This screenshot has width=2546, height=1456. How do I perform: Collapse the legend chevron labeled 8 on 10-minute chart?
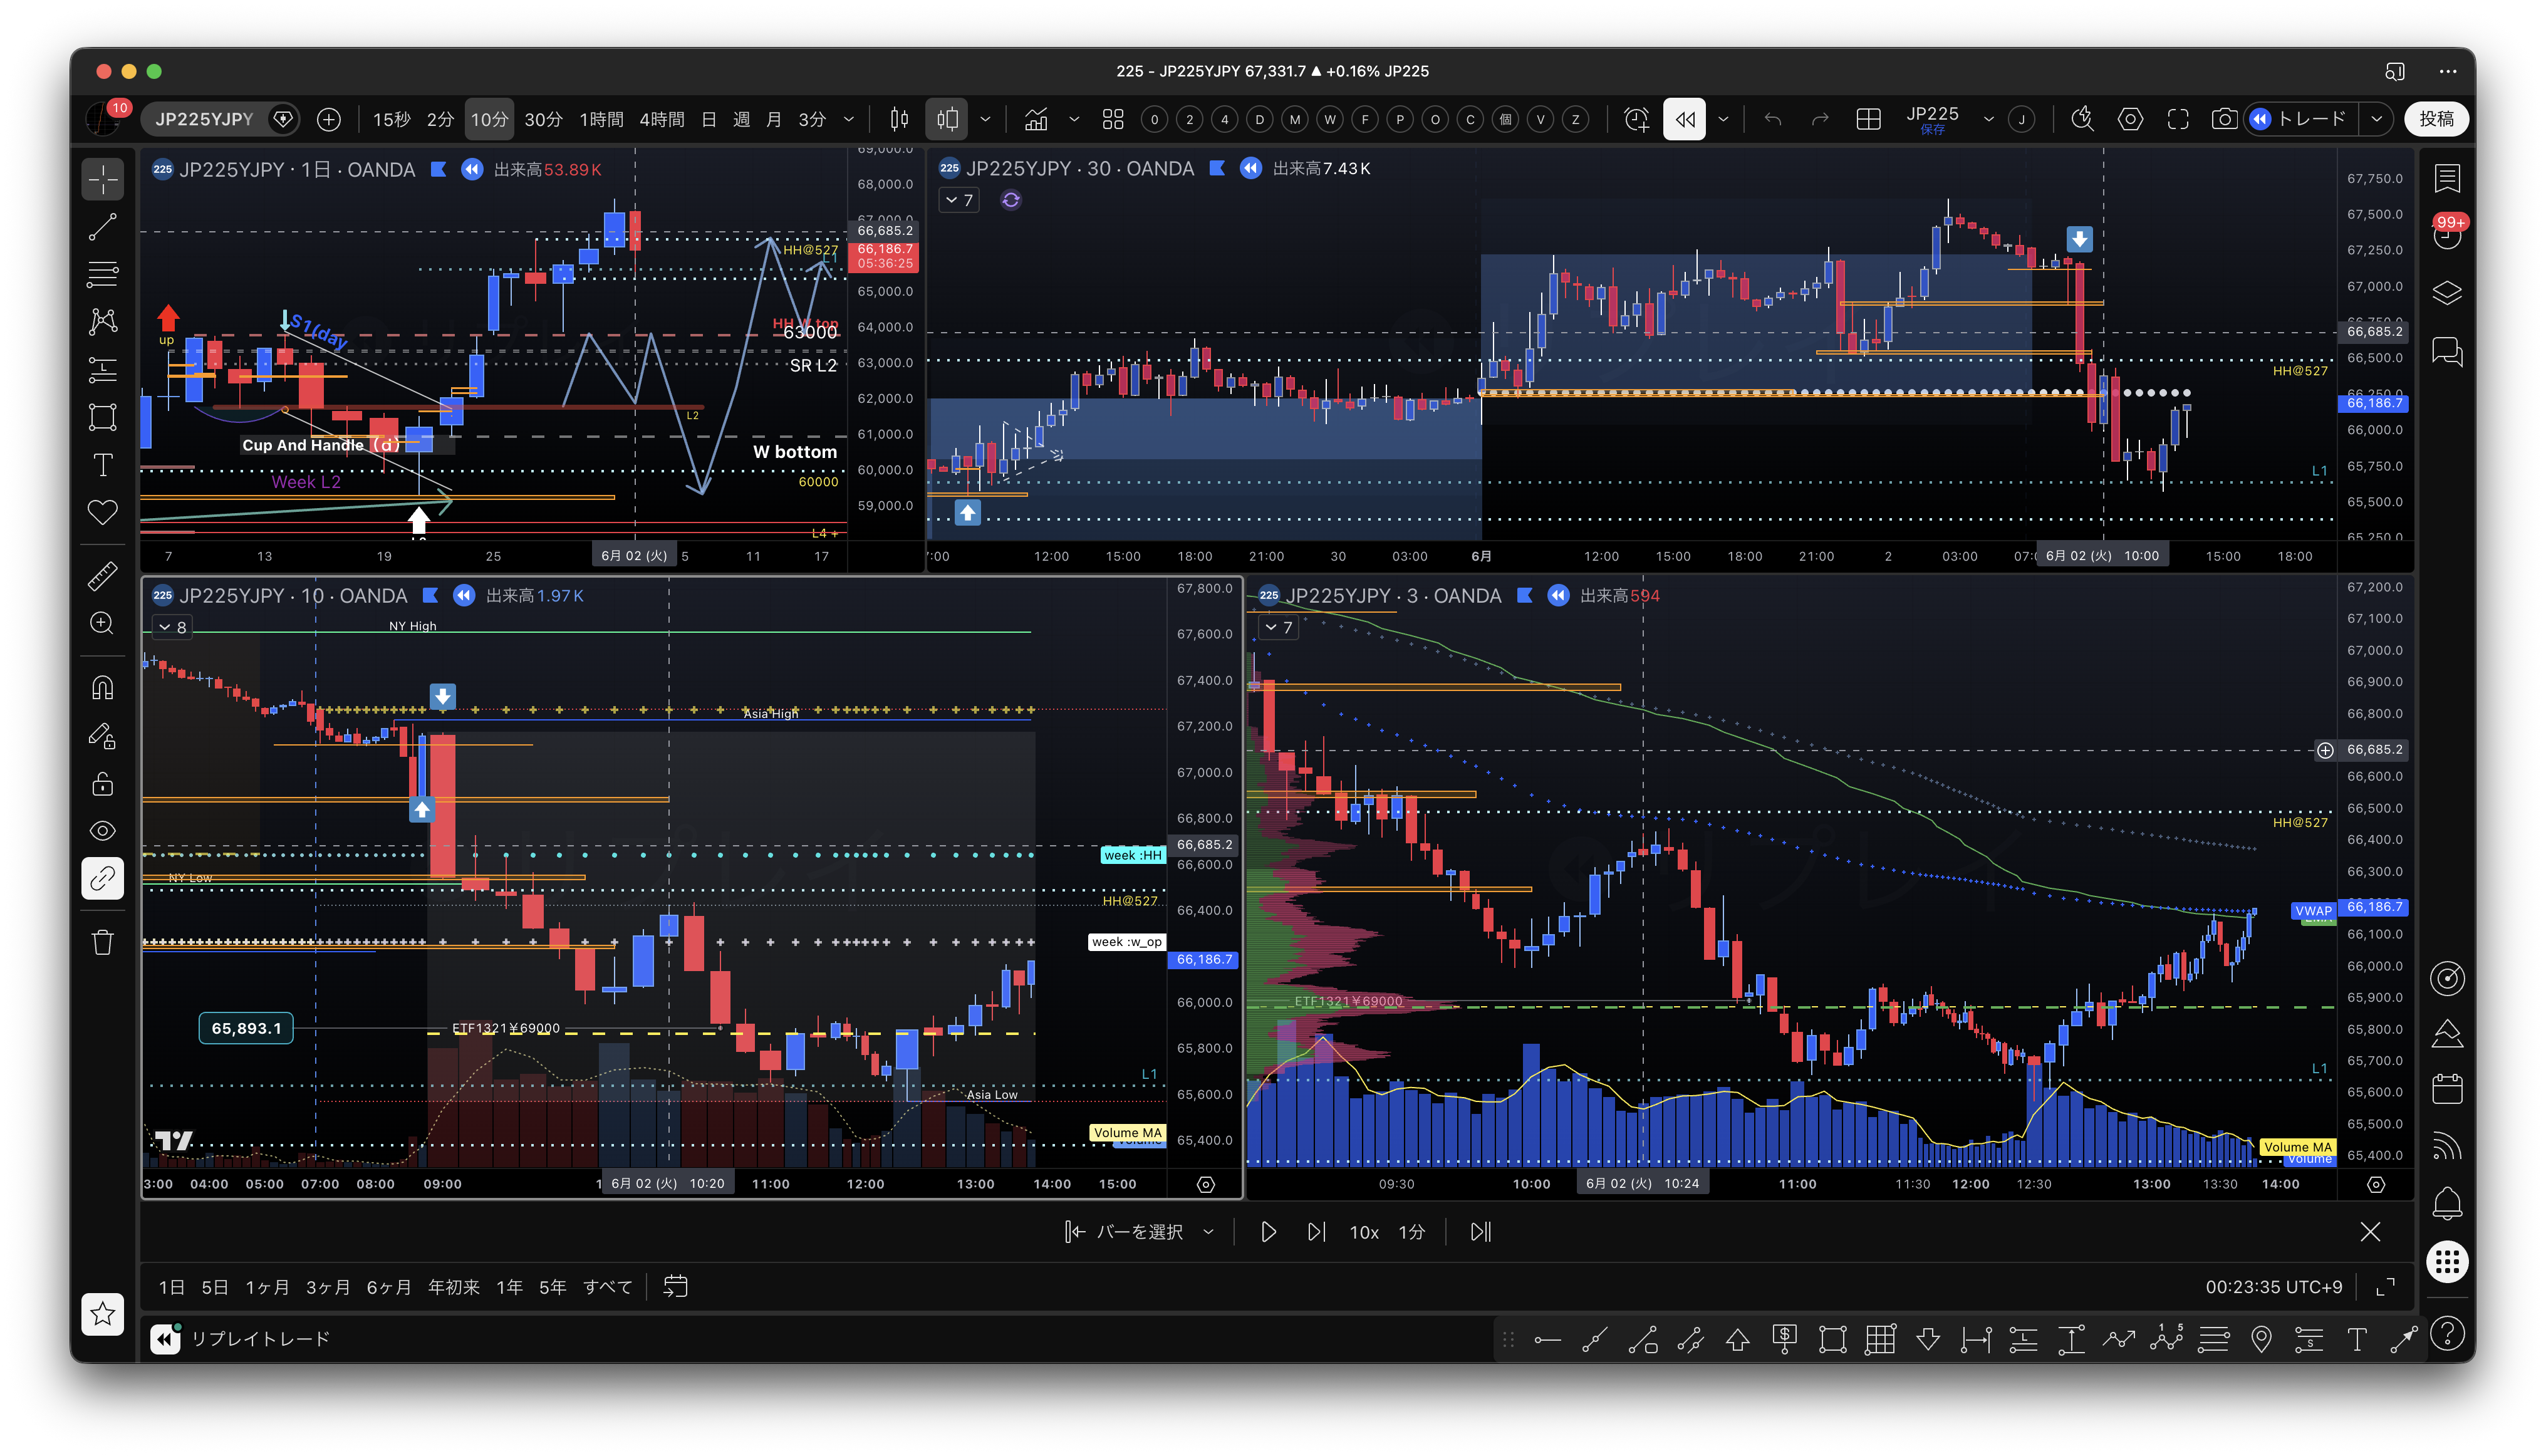[x=172, y=627]
